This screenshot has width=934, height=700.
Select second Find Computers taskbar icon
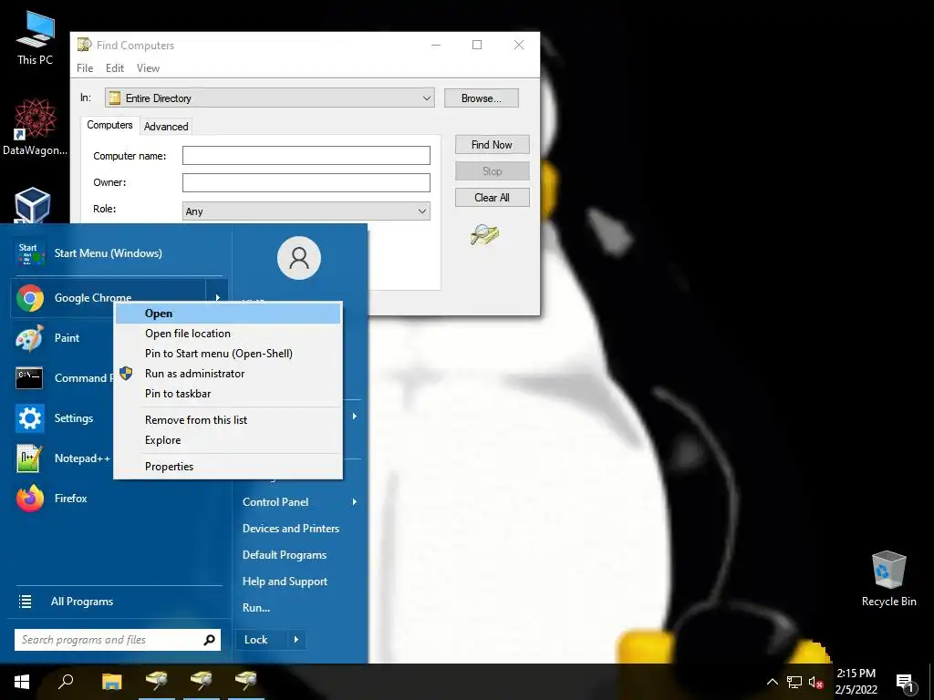click(x=202, y=682)
